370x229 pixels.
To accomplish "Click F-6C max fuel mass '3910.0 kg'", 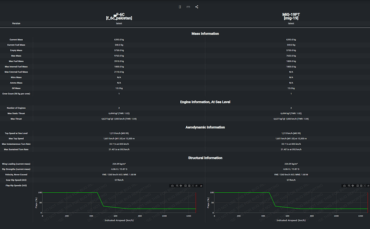I will [119, 61].
